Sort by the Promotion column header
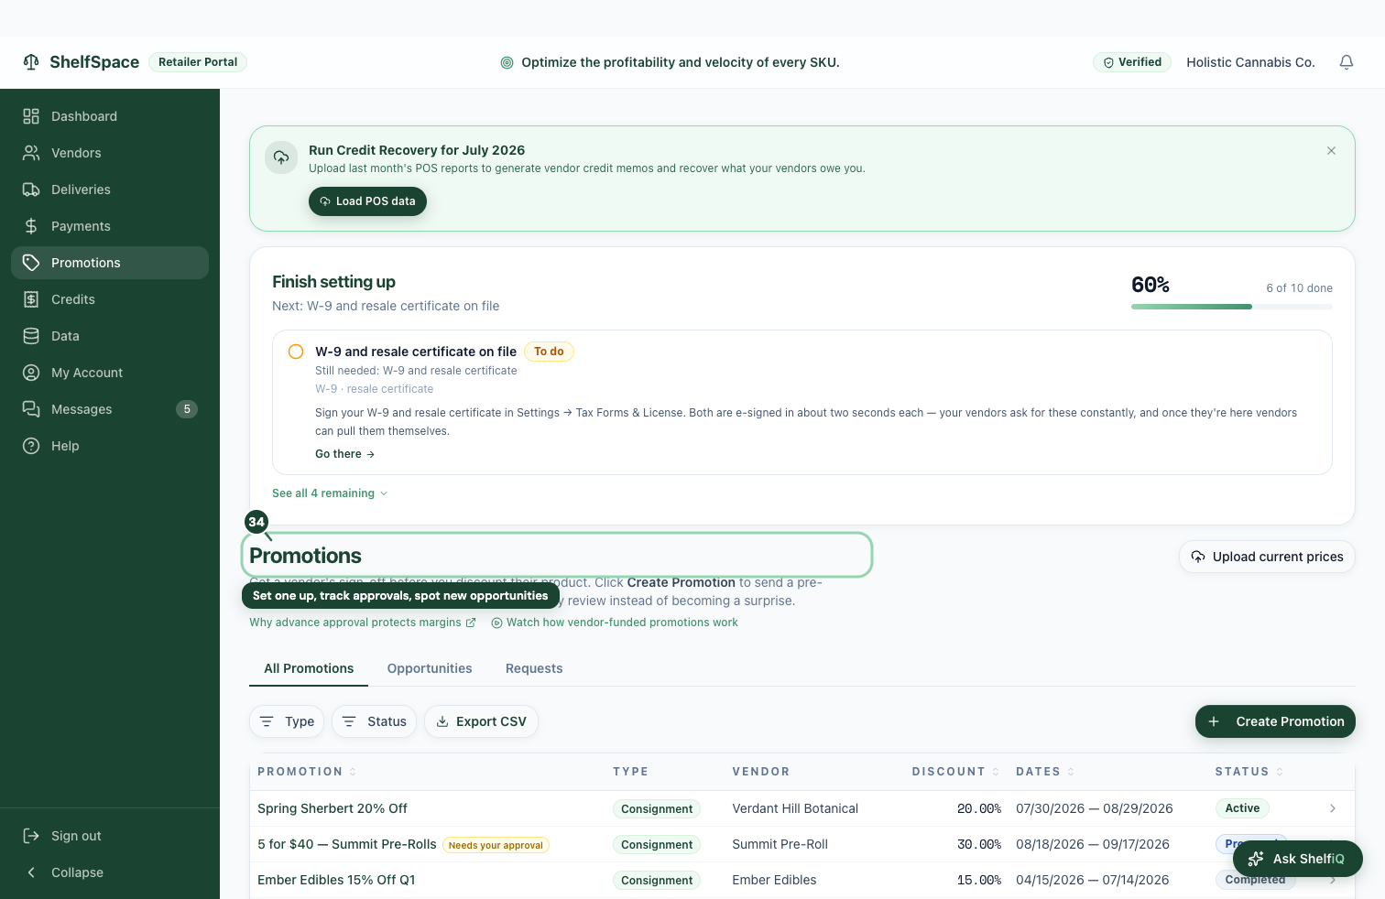The image size is (1385, 899). (x=307, y=772)
